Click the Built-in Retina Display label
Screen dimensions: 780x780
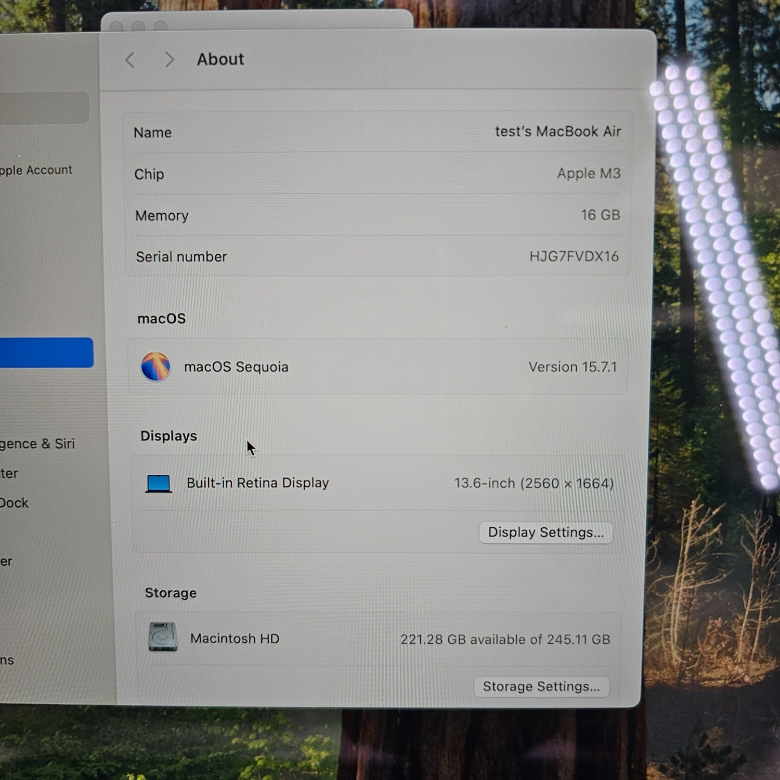point(257,483)
